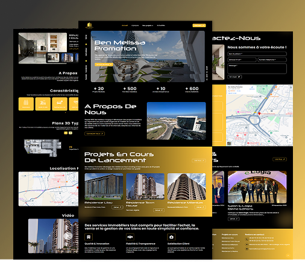The image size is (305, 262).
Task: Click the yellow Contact button in the header
Action: point(199,25)
